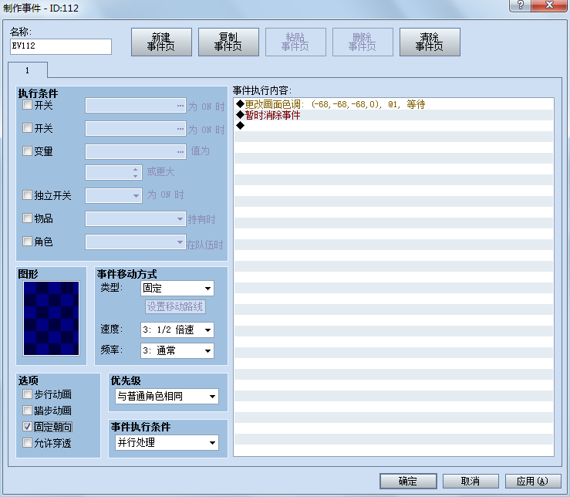570x497 pixels.
Task: Enable the 变量 condition checkbox
Action: pyautogui.click(x=27, y=151)
